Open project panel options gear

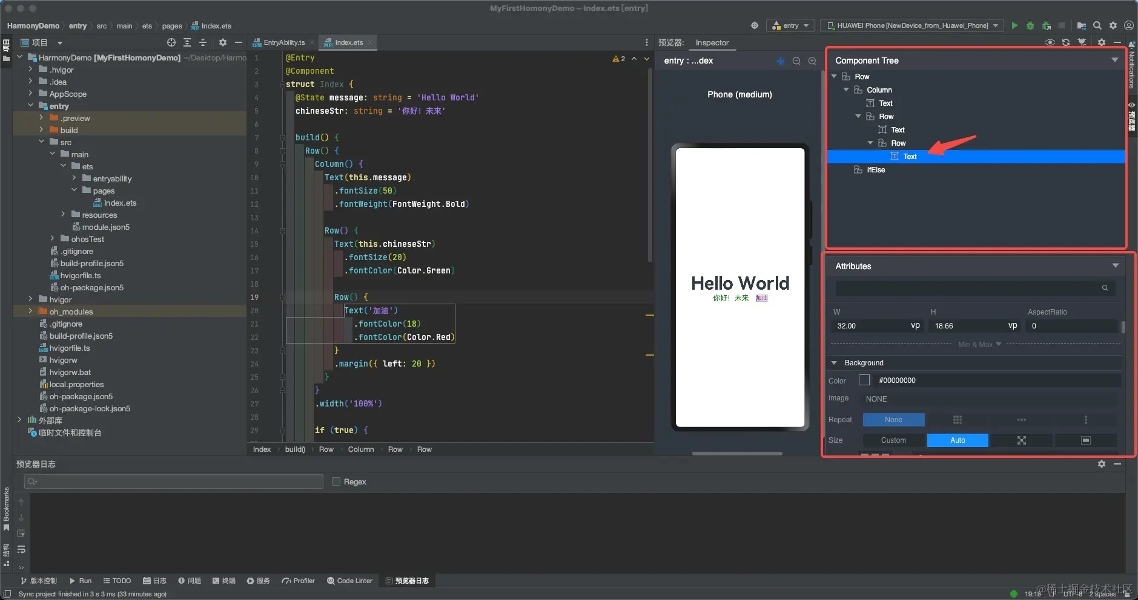223,42
